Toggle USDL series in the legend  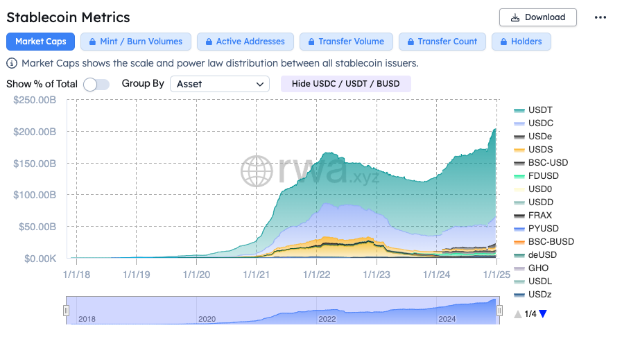coord(533,281)
